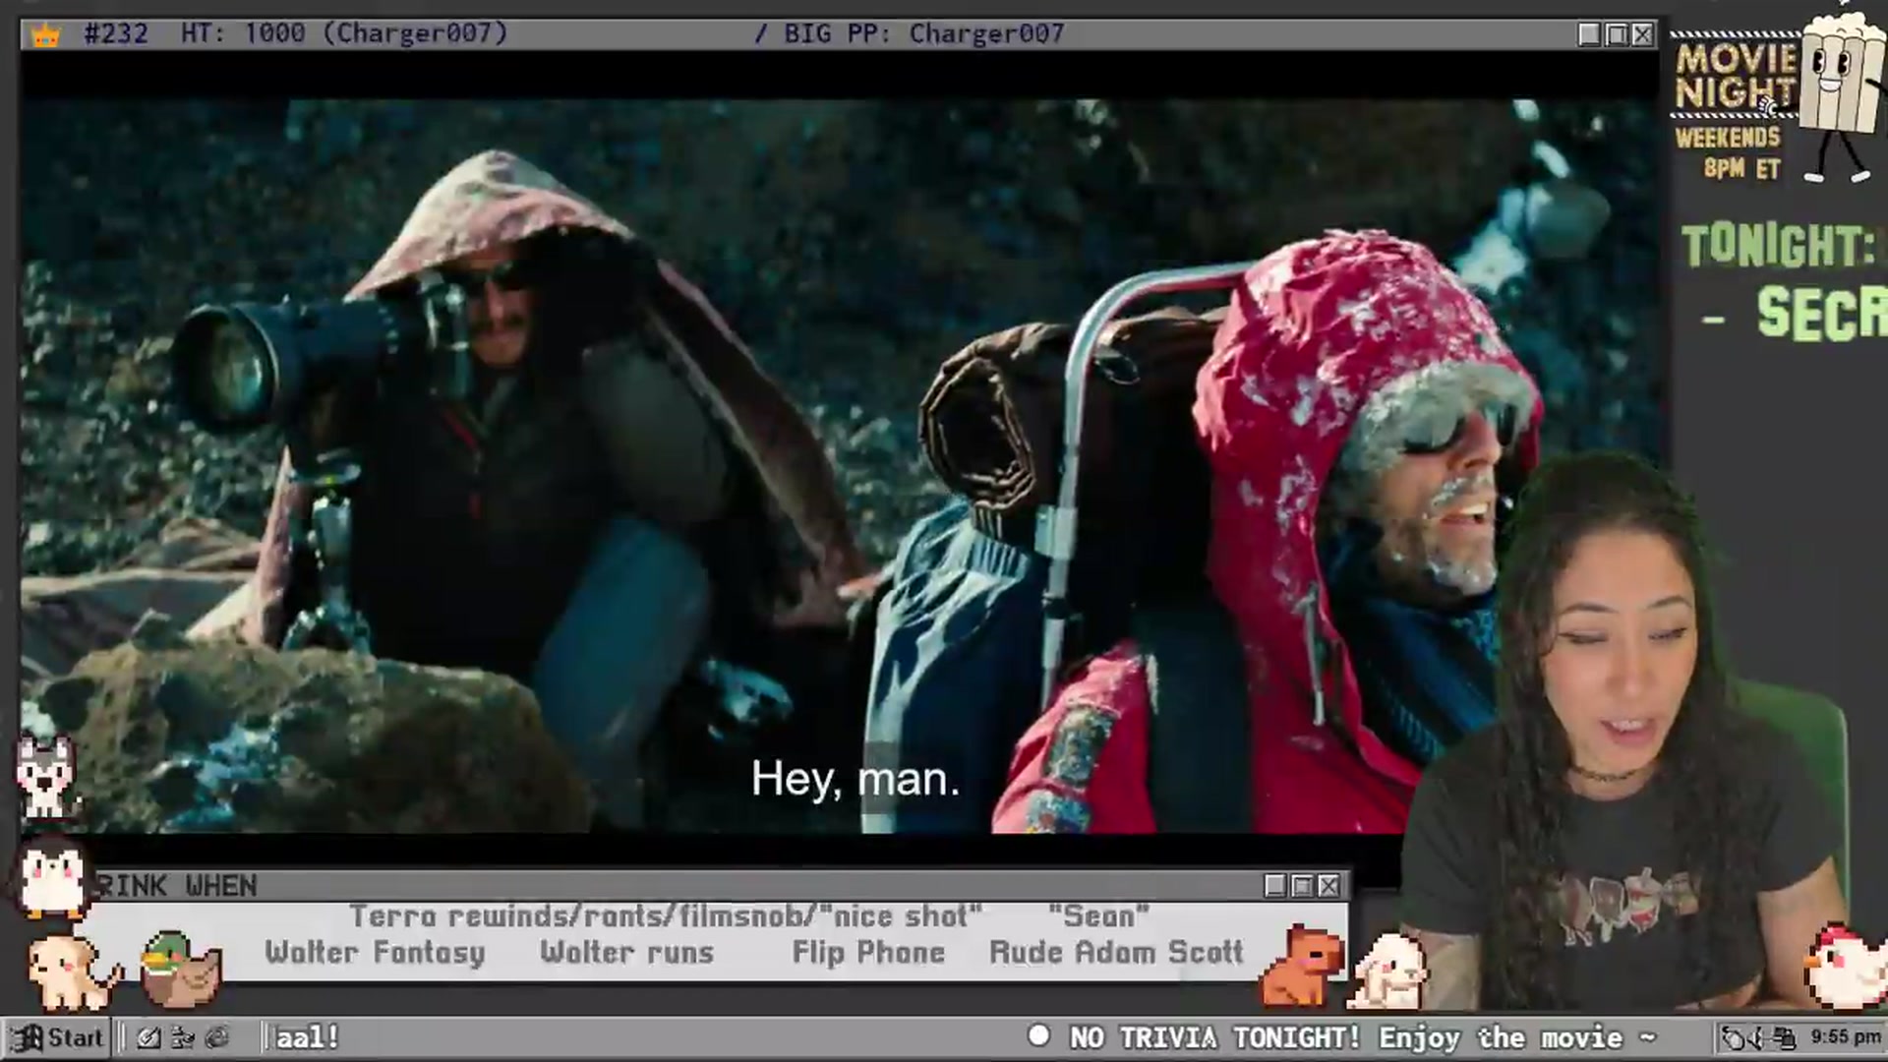Click the puppy pixel pet icon
Image resolution: width=1888 pixels, height=1062 pixels.
pyautogui.click(x=71, y=972)
